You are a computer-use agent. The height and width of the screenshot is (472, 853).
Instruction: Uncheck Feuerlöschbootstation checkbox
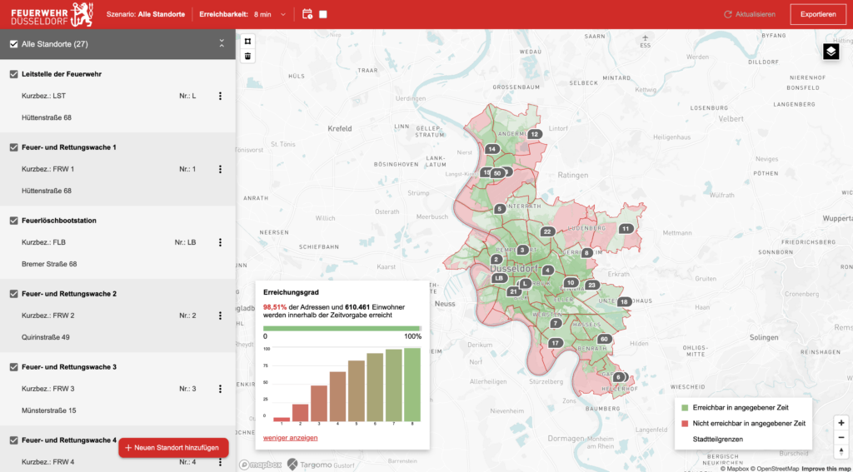click(14, 221)
